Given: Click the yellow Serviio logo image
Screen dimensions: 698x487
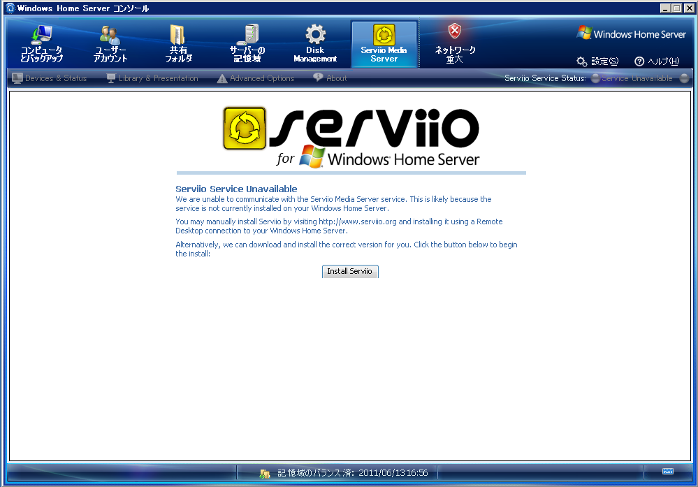Looking at the screenshot, I should point(245,129).
